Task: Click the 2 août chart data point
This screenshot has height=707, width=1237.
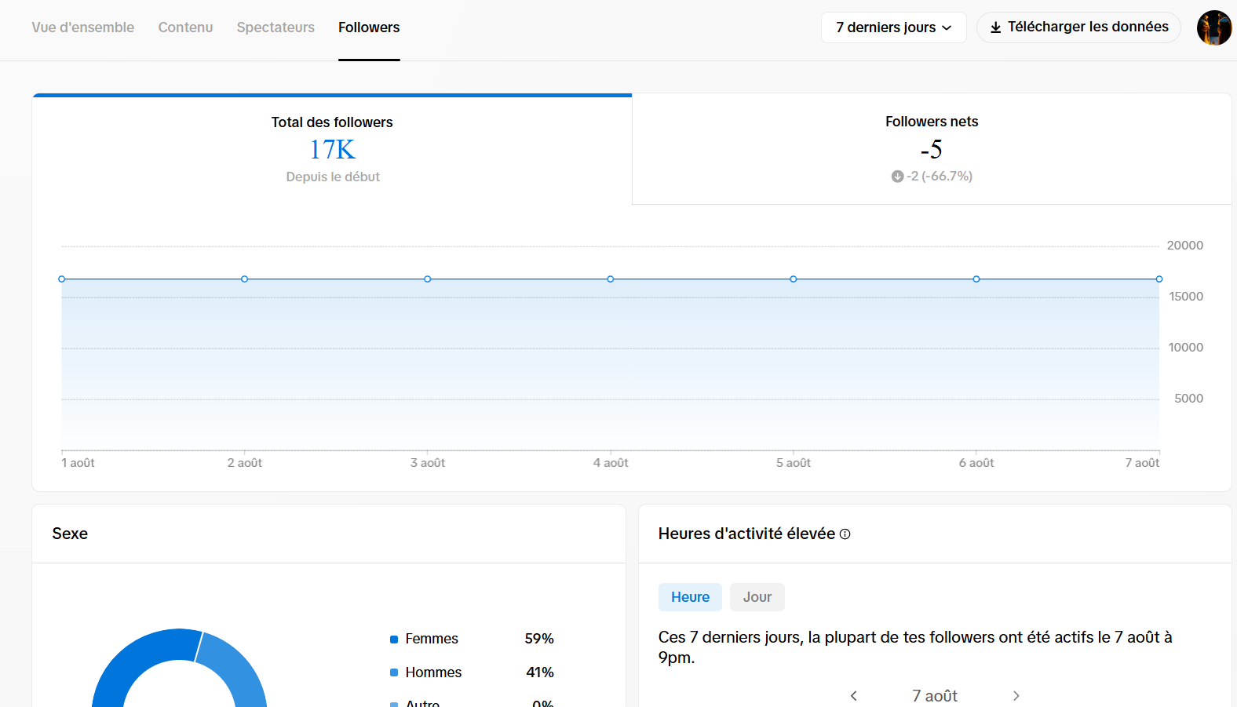Action: coord(245,279)
